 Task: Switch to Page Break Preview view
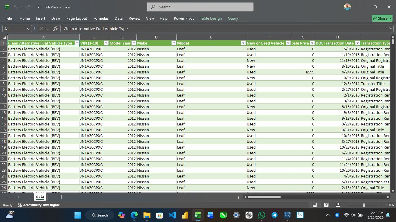(x=338, y=205)
